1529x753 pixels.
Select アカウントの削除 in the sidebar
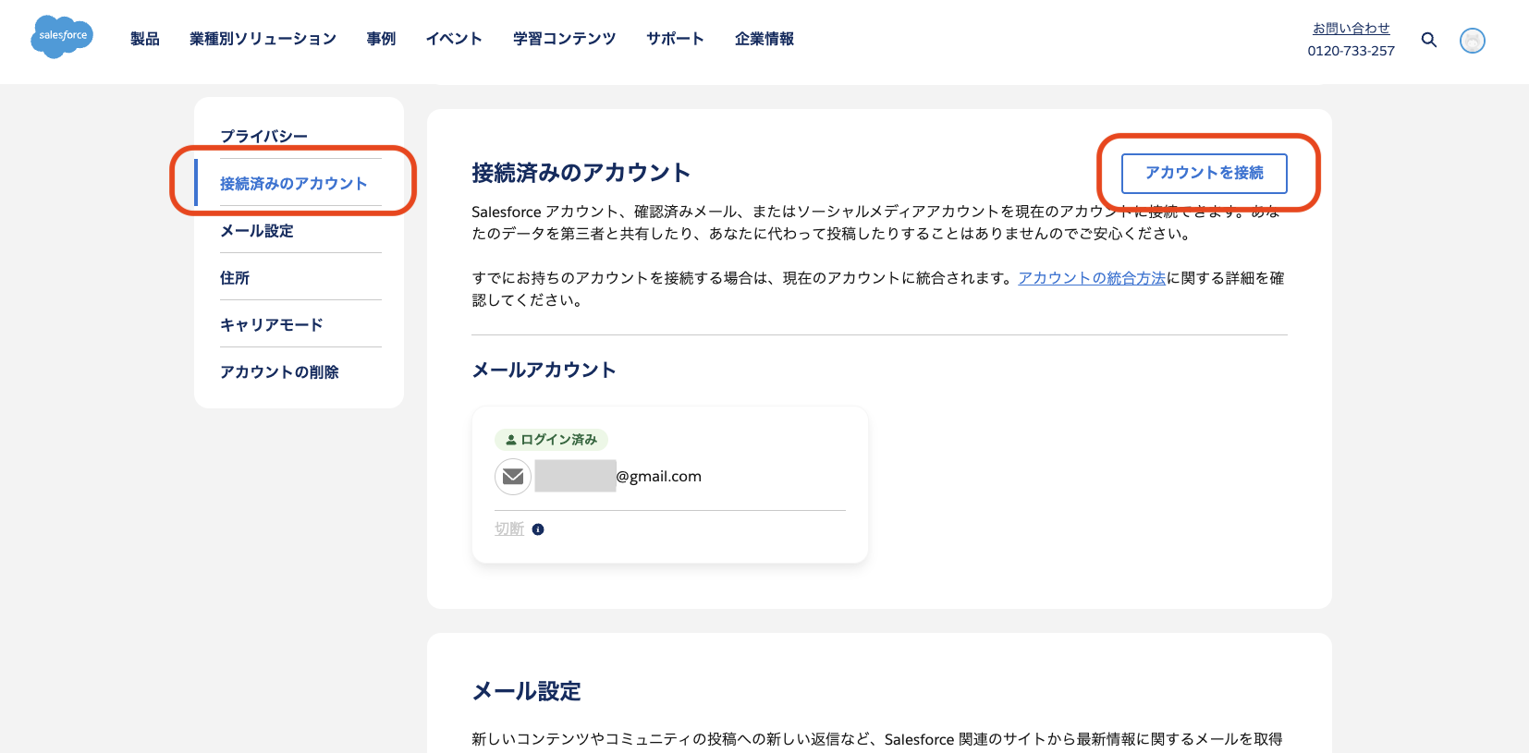(x=279, y=372)
